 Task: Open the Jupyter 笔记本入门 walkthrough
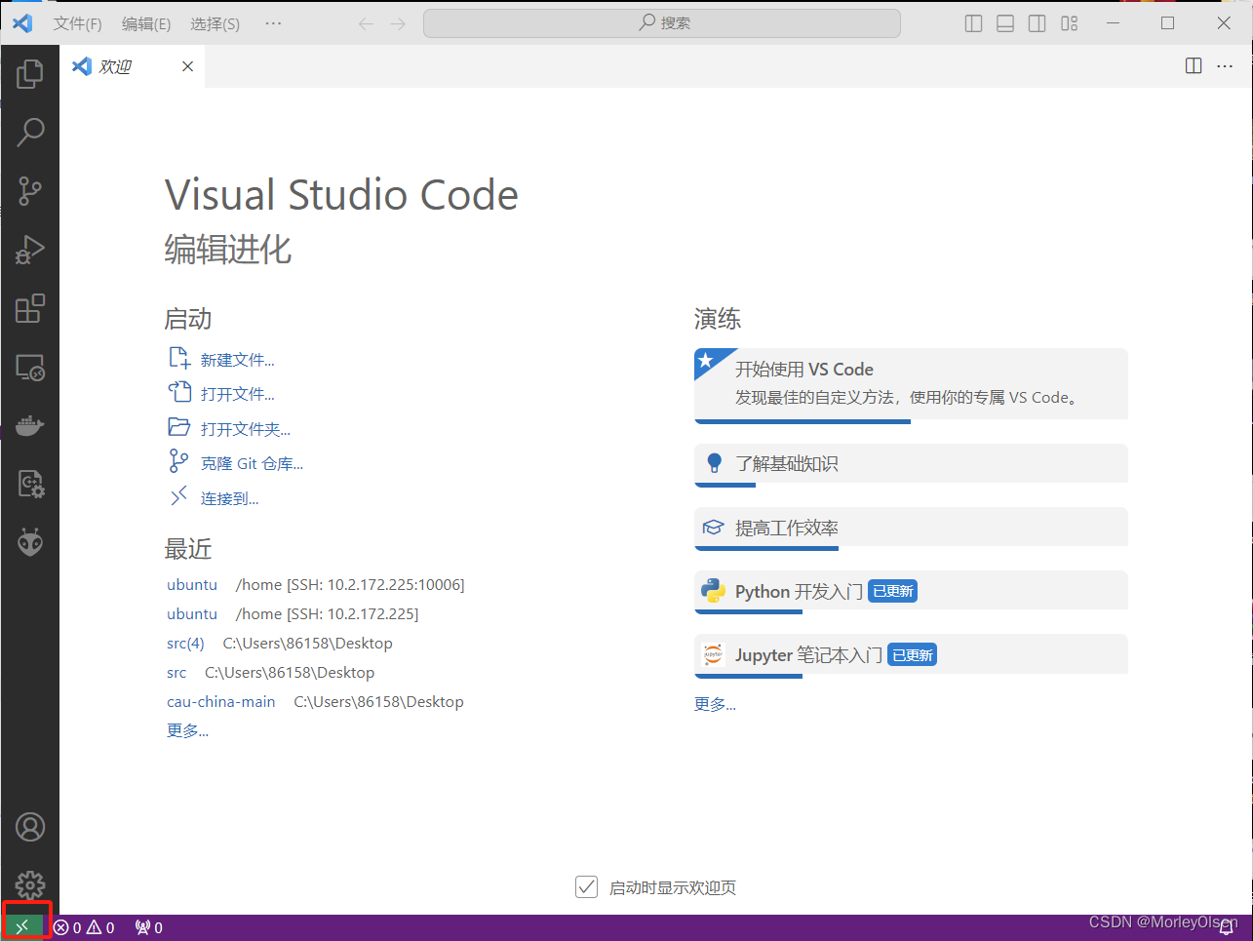[911, 654]
